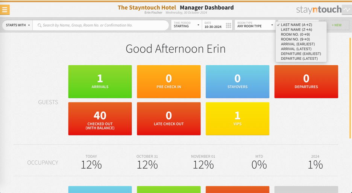The width and height of the screenshot is (352, 193).
Task: Choose Room No. (0→9) sort option
Action: tap(301, 34)
